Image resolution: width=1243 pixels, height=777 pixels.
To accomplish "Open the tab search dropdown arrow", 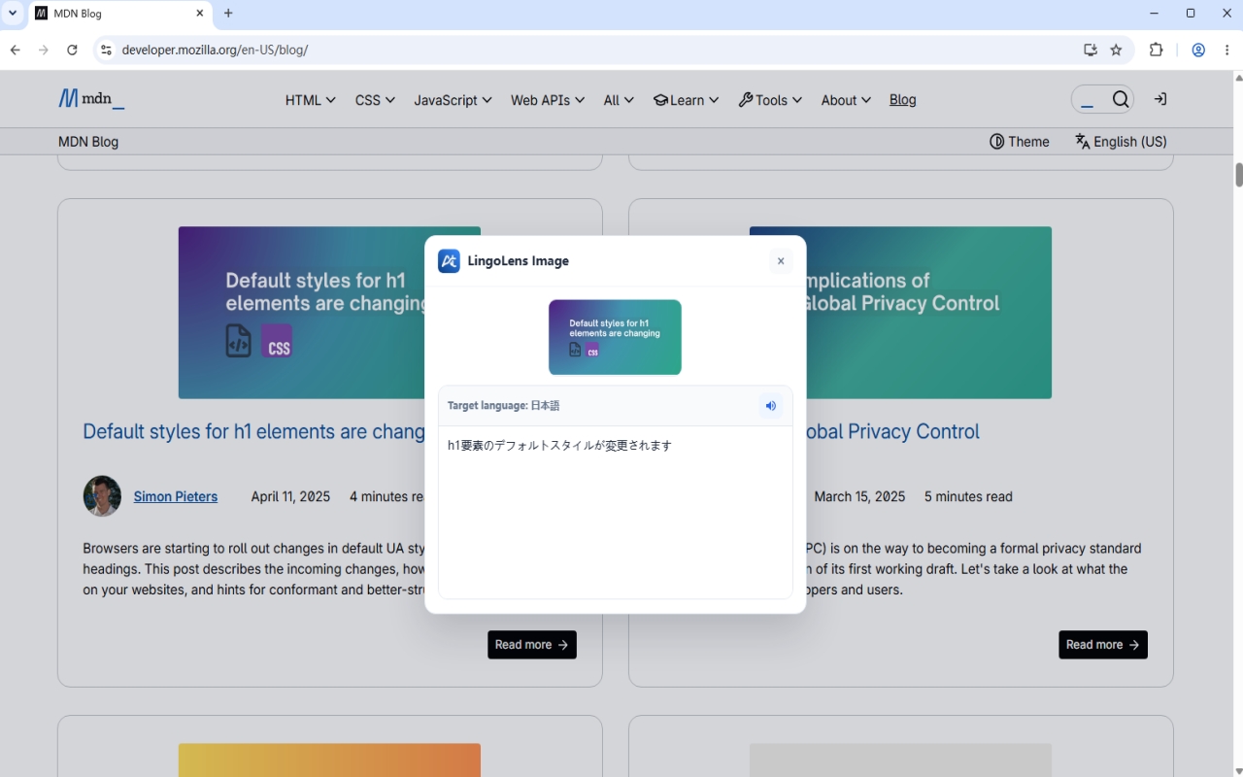I will (13, 14).
